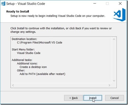Screen dimensions: 128x105
Task: Click the 'Destination location:' label
Action: pos(24,39)
